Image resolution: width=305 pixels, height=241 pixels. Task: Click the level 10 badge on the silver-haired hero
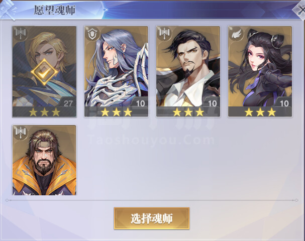[x=140, y=103]
